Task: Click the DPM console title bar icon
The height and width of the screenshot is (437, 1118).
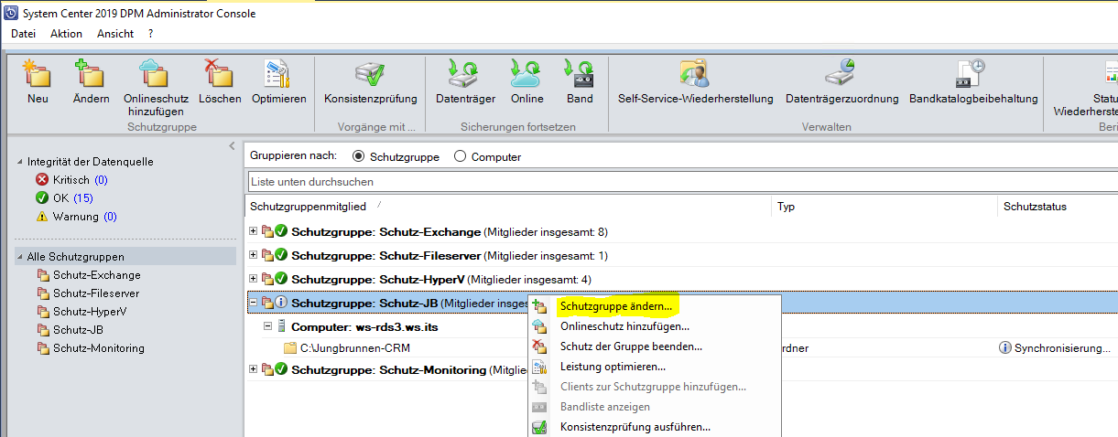Action: [11, 13]
